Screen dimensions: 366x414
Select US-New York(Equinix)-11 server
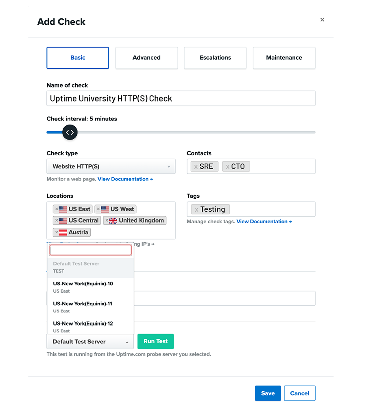(90, 307)
